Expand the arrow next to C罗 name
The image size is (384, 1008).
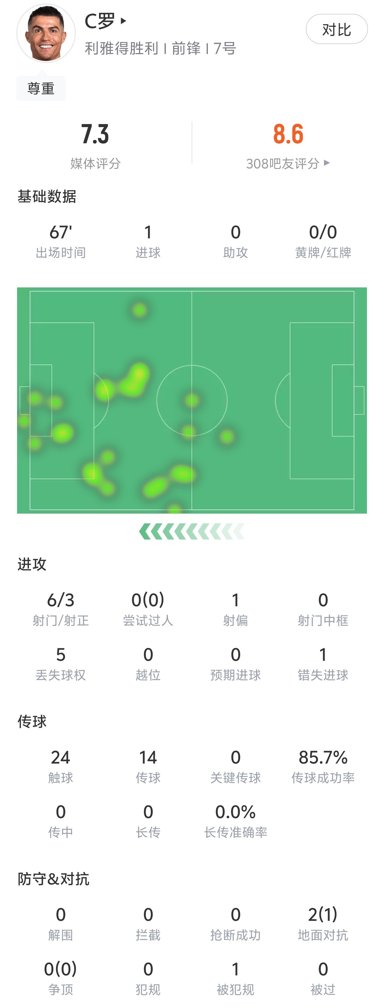[x=123, y=21]
